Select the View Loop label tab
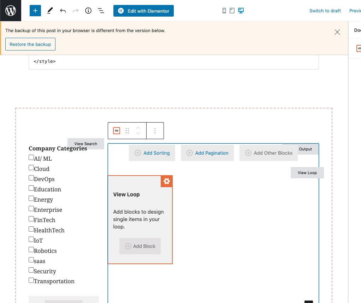Image resolution: width=361 pixels, height=303 pixels. [307, 173]
